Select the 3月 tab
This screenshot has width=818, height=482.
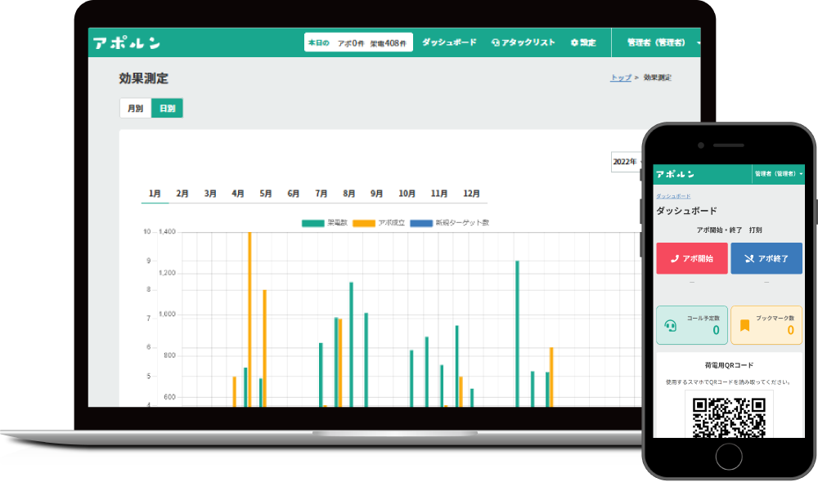coord(210,194)
